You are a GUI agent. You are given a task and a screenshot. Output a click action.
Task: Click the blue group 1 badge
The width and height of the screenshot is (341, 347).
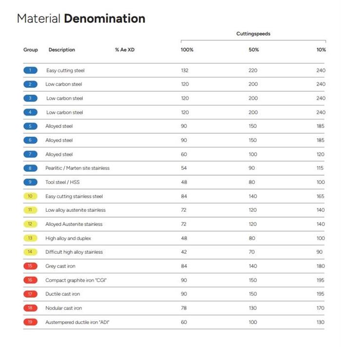(x=30, y=70)
